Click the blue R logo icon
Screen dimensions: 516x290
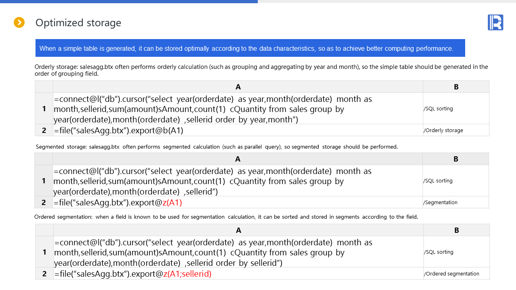pyautogui.click(x=495, y=22)
